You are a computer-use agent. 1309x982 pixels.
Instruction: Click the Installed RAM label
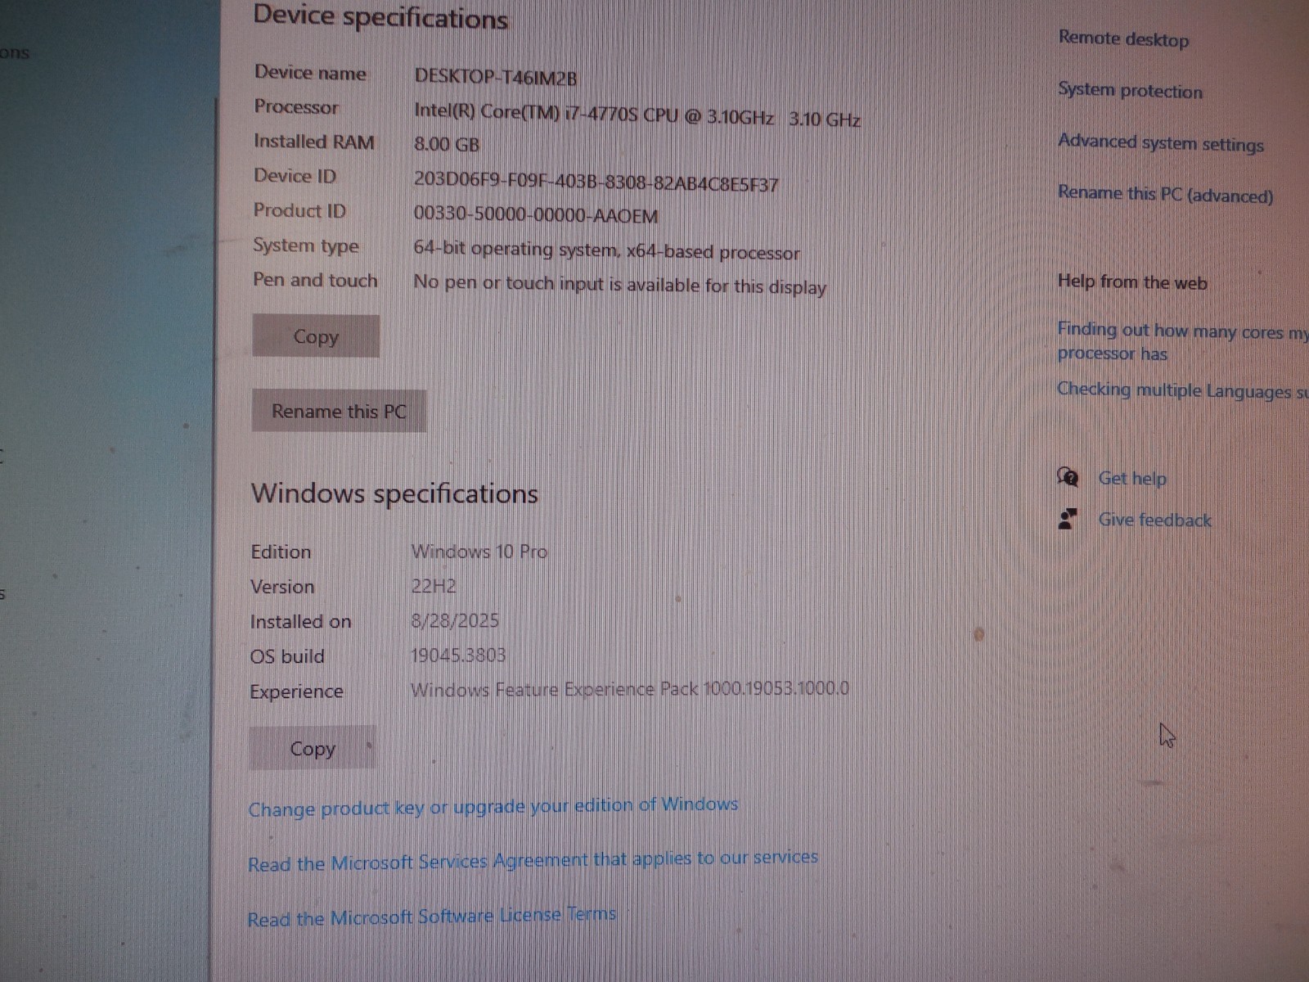pyautogui.click(x=314, y=142)
